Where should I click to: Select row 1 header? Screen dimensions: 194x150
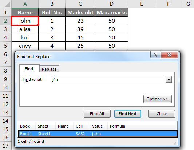point(5,12)
